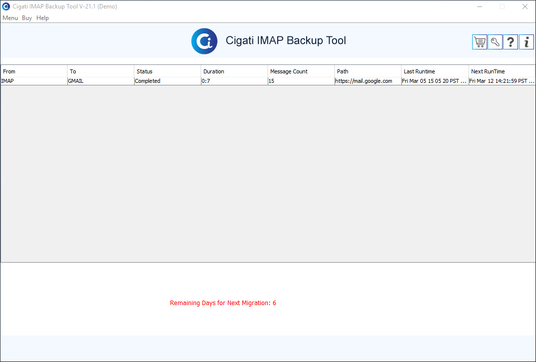536x362 pixels.
Task: Click the Status column header
Action: pyautogui.click(x=167, y=71)
